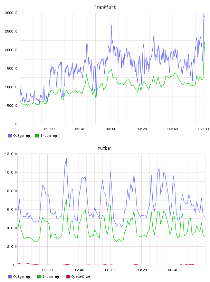The width and height of the screenshot is (210, 282).
Task: Click the 6.0 K y-axis label in Mumbai chart
Action: click(x=12, y=209)
